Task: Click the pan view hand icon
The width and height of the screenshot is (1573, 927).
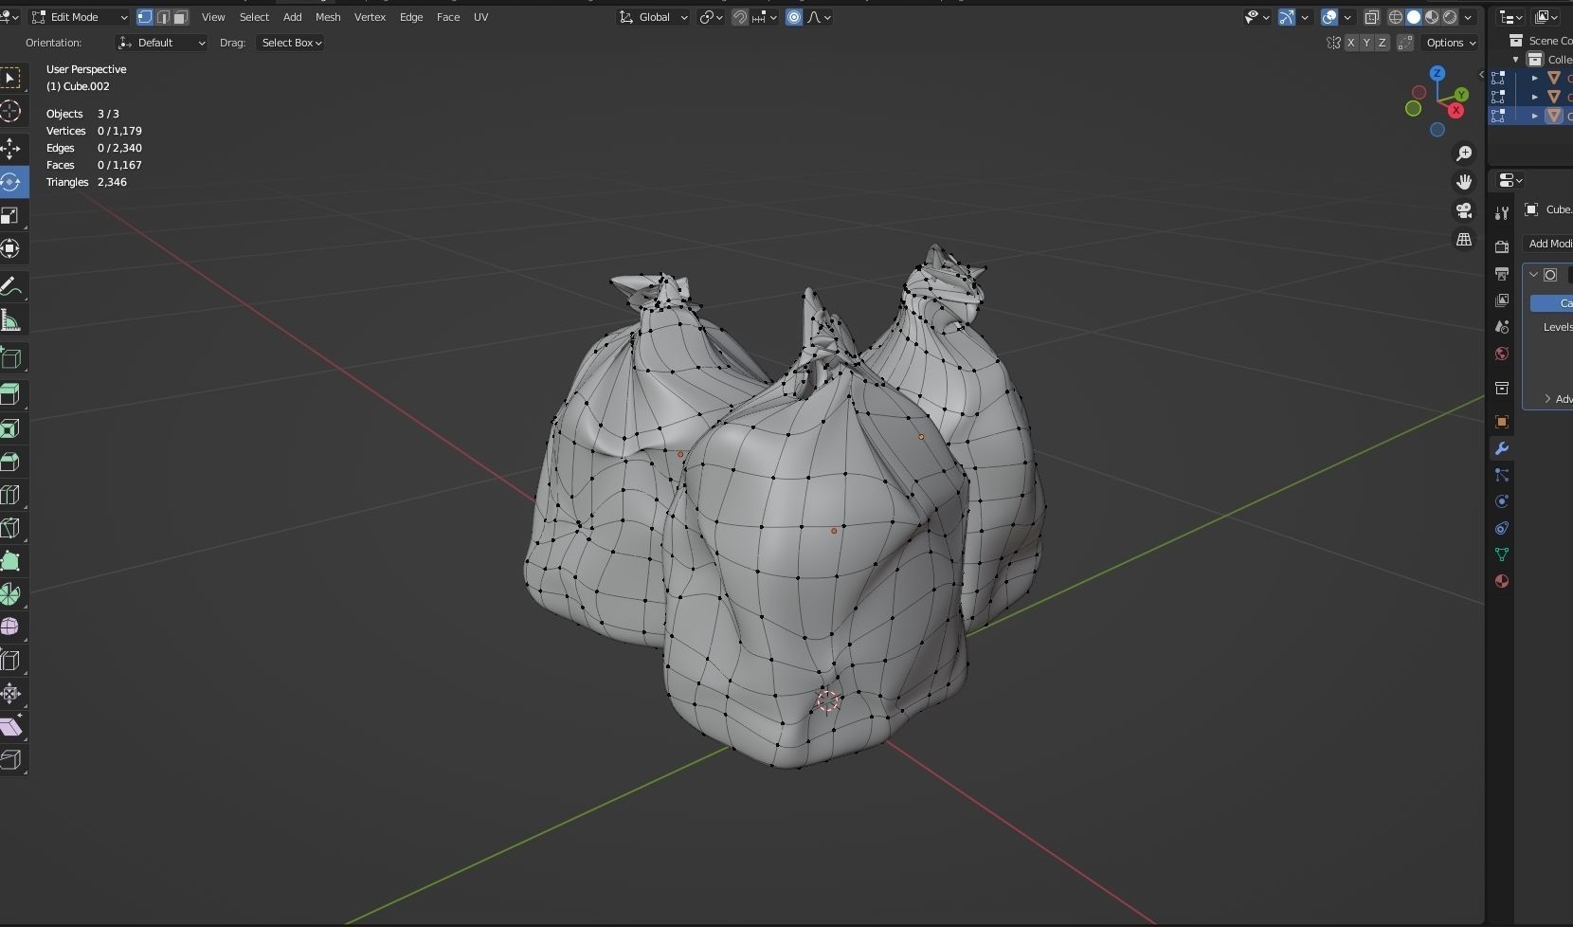Action: pyautogui.click(x=1464, y=182)
